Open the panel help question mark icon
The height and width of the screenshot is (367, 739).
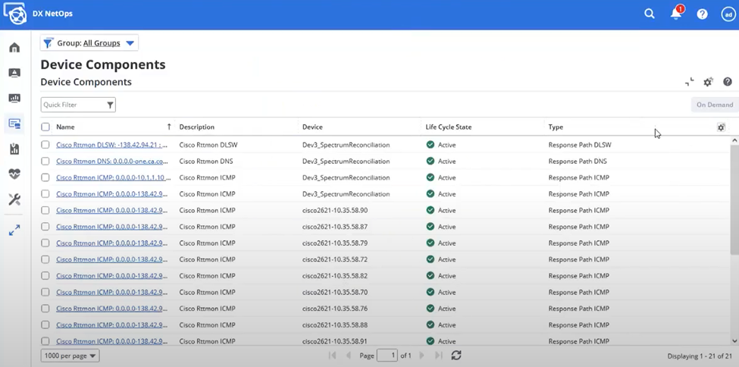point(728,82)
